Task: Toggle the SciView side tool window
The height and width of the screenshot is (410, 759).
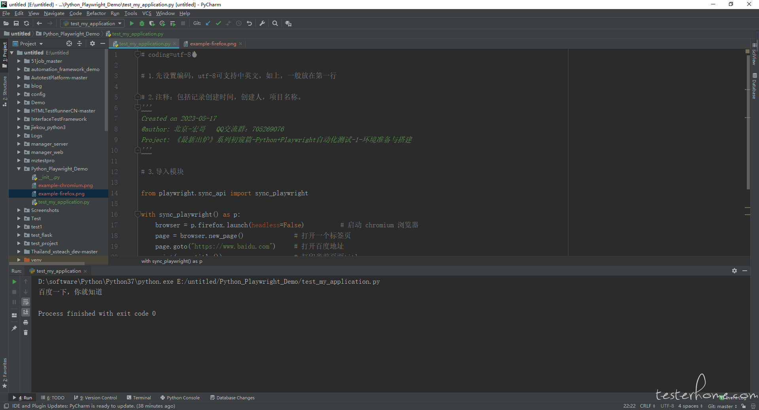Action: coord(754,54)
